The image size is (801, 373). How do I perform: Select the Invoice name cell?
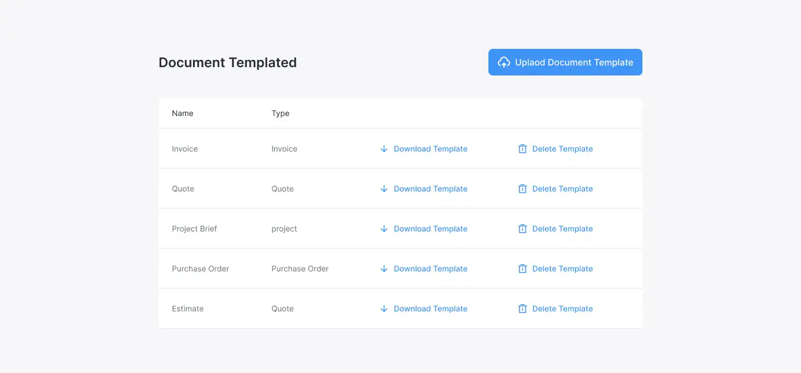pos(185,149)
